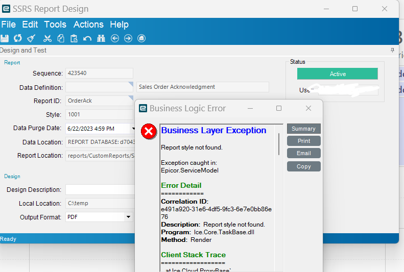404x272 pixels.
Task: Click the Data Purge Date value field
Action: coord(99,129)
